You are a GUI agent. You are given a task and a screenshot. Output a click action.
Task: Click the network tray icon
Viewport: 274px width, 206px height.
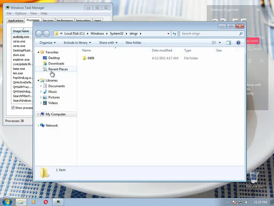241,202
